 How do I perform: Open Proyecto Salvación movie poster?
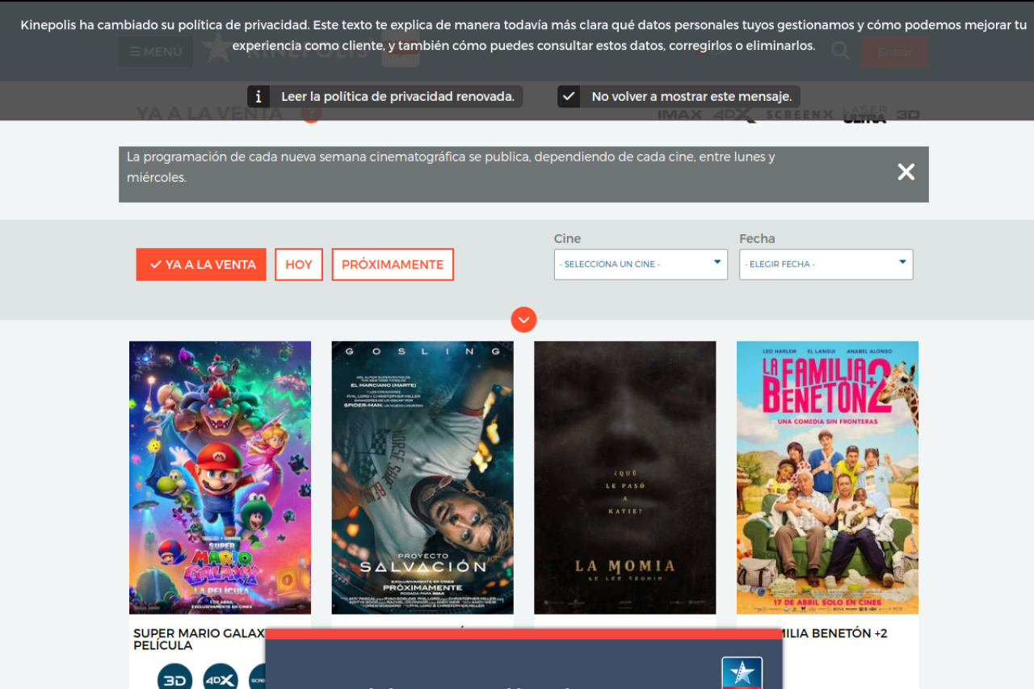coord(422,477)
